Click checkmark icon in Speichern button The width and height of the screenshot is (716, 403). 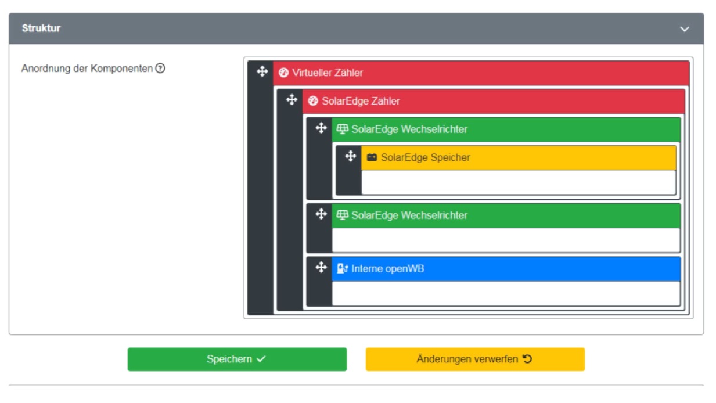click(261, 359)
